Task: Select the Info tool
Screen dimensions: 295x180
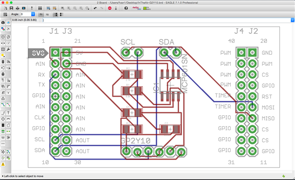Action: [3, 22]
